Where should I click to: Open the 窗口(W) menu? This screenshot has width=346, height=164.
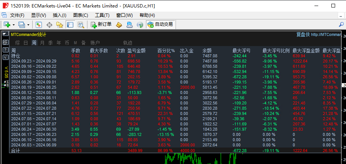pos(125,15)
